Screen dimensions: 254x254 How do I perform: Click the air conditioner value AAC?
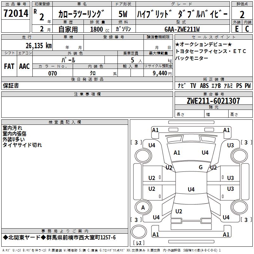(24, 66)
